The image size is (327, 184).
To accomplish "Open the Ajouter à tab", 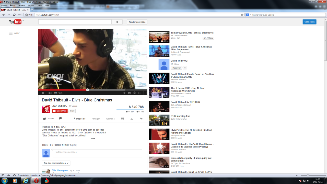I will (x=110, y=119).
